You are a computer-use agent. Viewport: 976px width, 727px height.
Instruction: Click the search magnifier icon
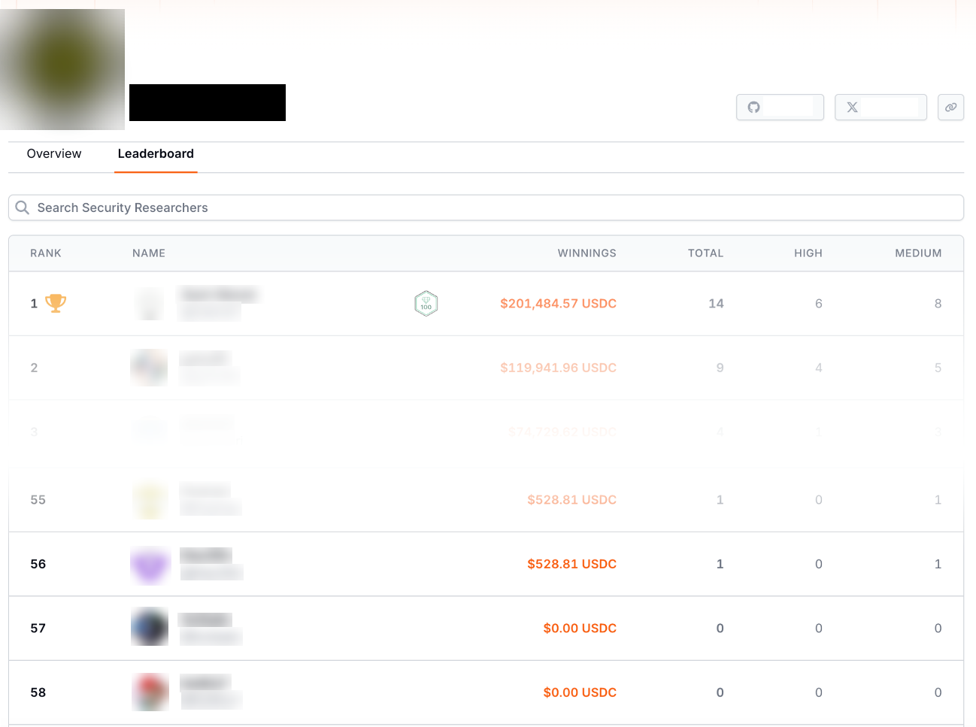tap(23, 207)
